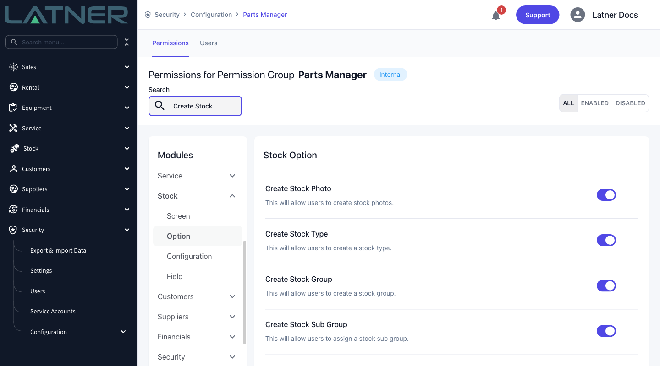Click the Create Stock Photo title
The height and width of the screenshot is (366, 660).
[x=298, y=188]
